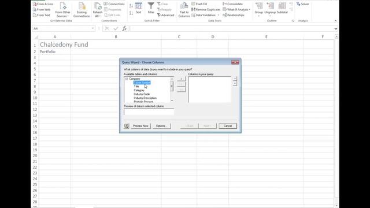Open the Sort dialog button

click(139, 8)
